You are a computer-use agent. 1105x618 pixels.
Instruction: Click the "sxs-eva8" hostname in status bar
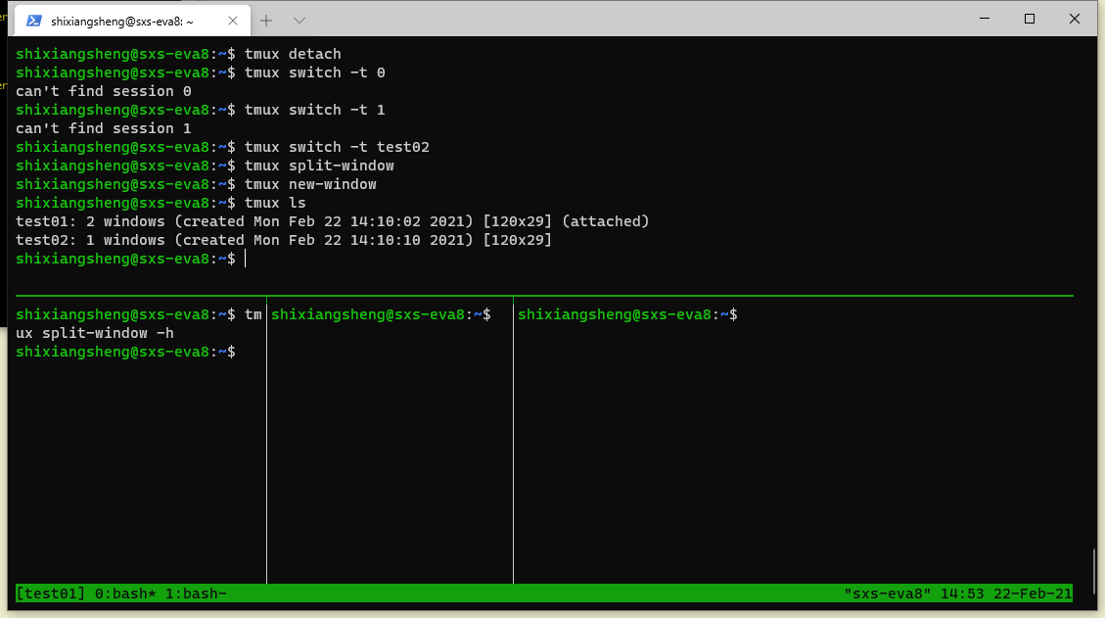click(888, 594)
